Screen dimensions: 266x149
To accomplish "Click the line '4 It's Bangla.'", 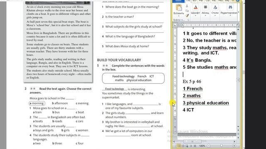I will (x=197, y=60).
